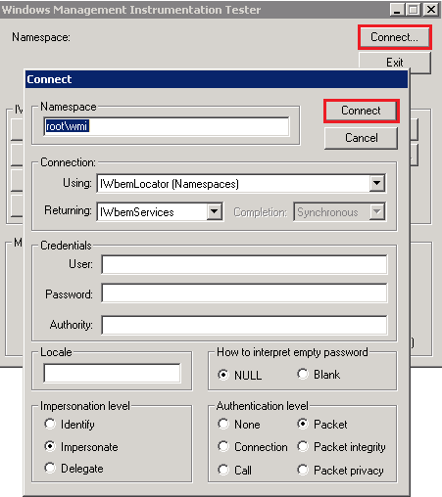The width and height of the screenshot is (442, 497).
Task: Click the Connect dialog title bar
Action: pos(217,79)
